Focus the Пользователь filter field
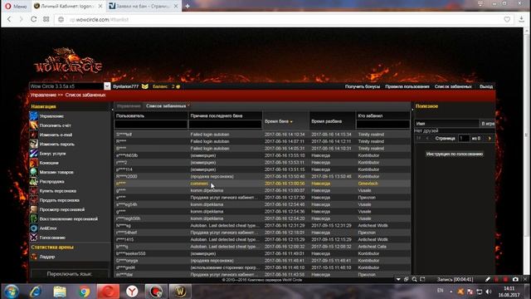 point(151,125)
